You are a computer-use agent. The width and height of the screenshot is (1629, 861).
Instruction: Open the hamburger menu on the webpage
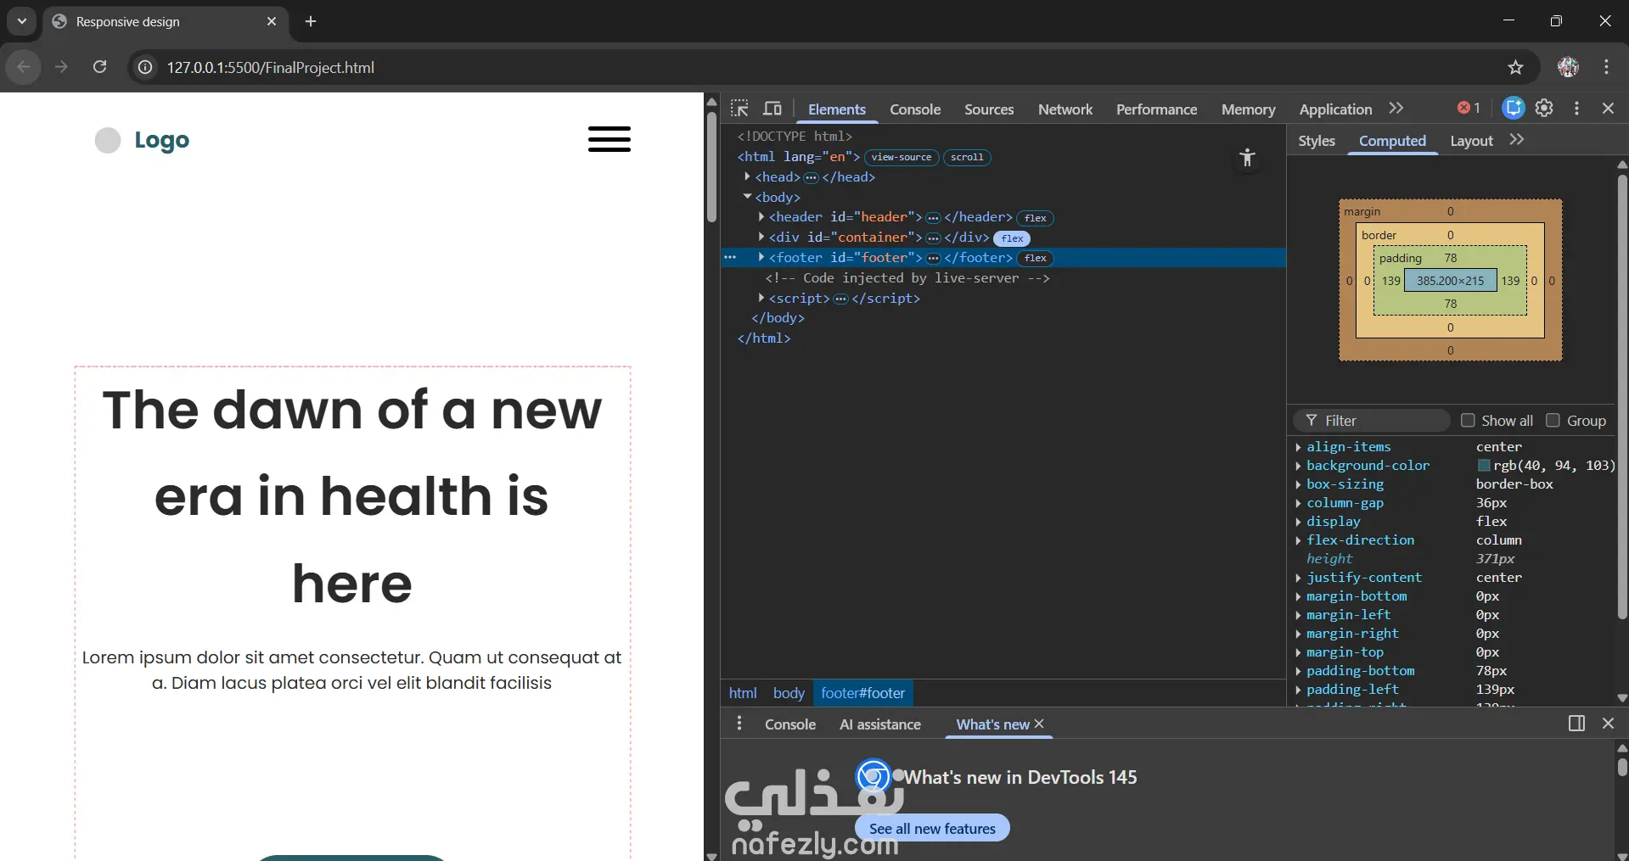pos(609,139)
